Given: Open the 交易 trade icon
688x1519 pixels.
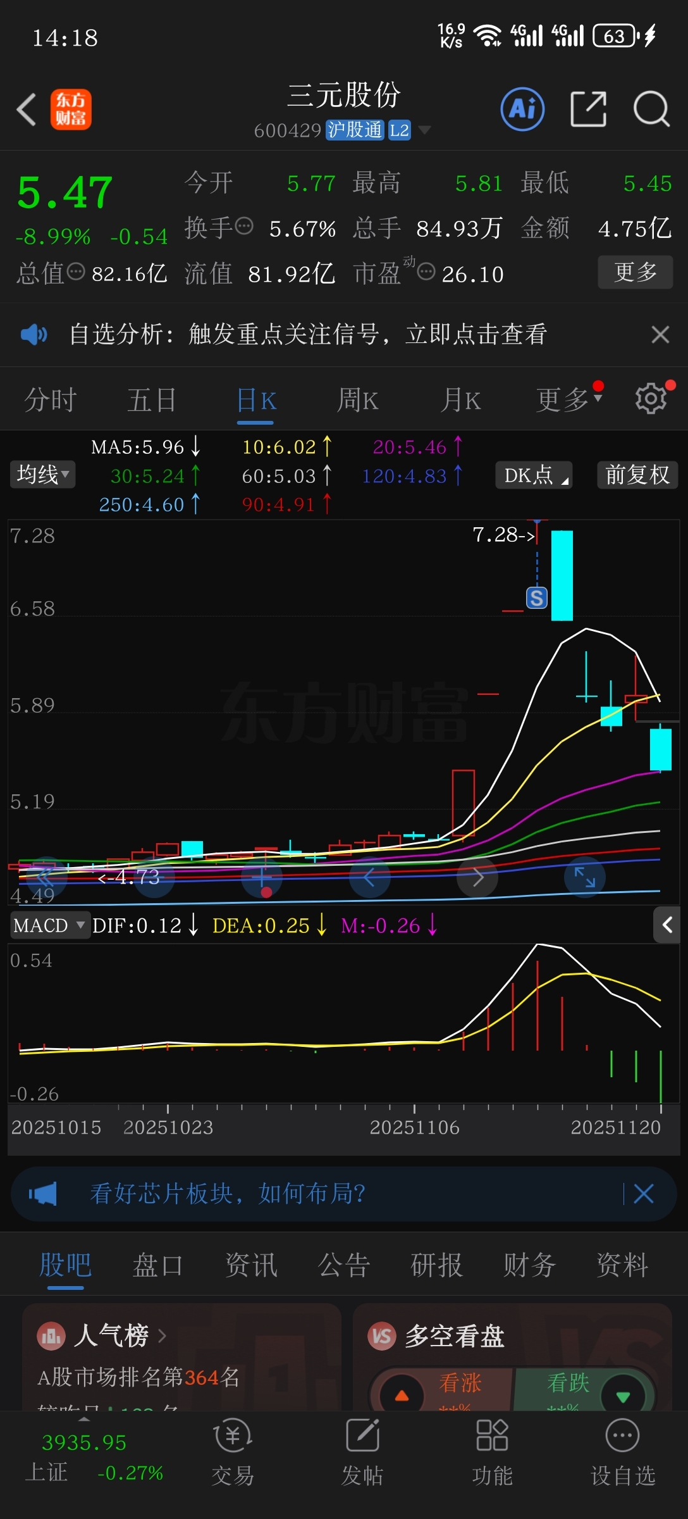Looking at the screenshot, I should point(233,1453).
